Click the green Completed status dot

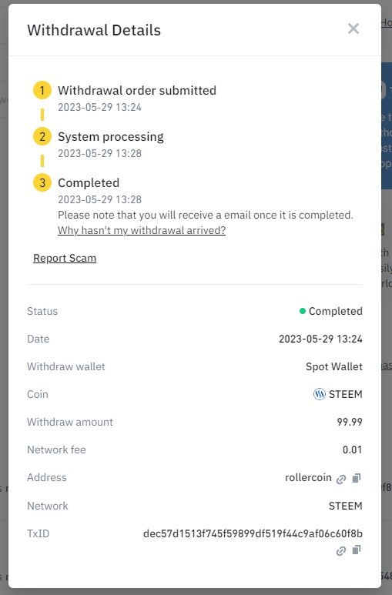coord(303,311)
